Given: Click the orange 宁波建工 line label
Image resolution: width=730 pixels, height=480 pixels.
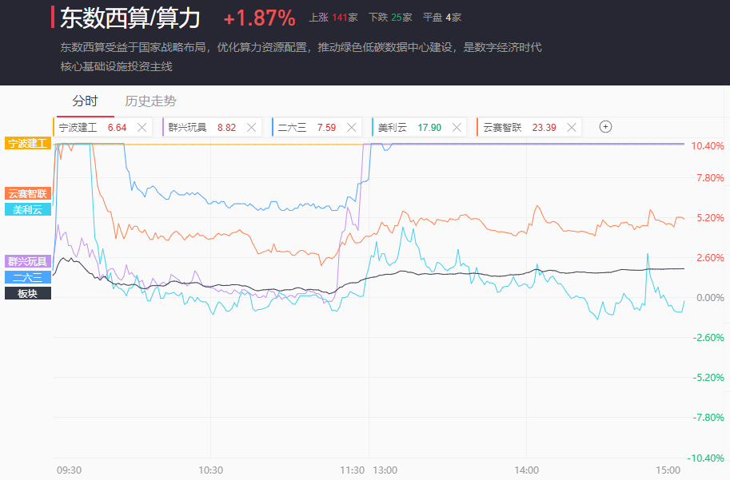Looking at the screenshot, I should click(27, 144).
